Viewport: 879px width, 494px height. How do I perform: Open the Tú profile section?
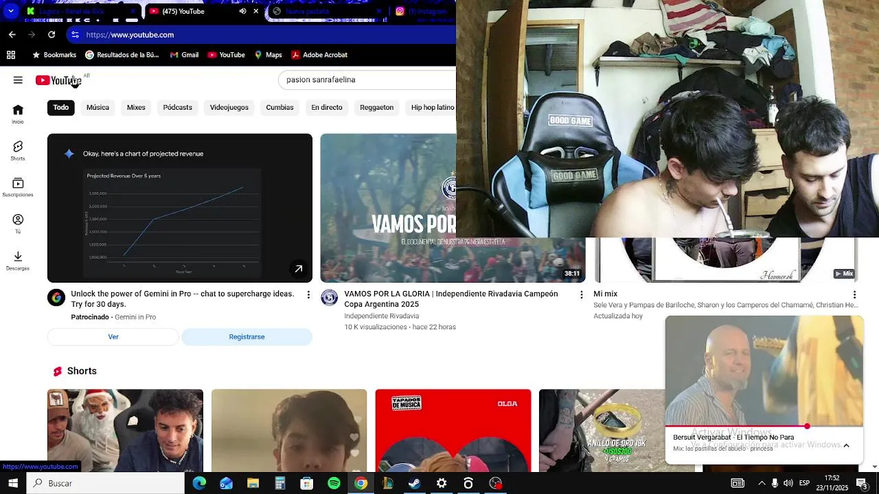coord(18,224)
